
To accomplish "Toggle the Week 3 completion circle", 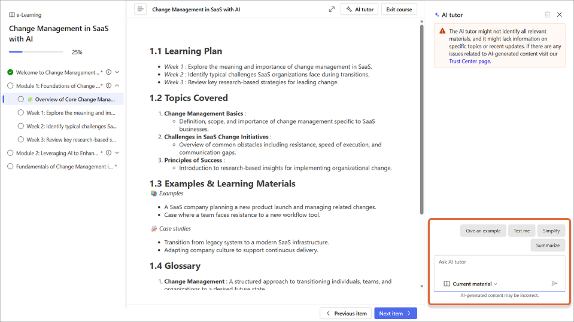I will [x=21, y=140].
